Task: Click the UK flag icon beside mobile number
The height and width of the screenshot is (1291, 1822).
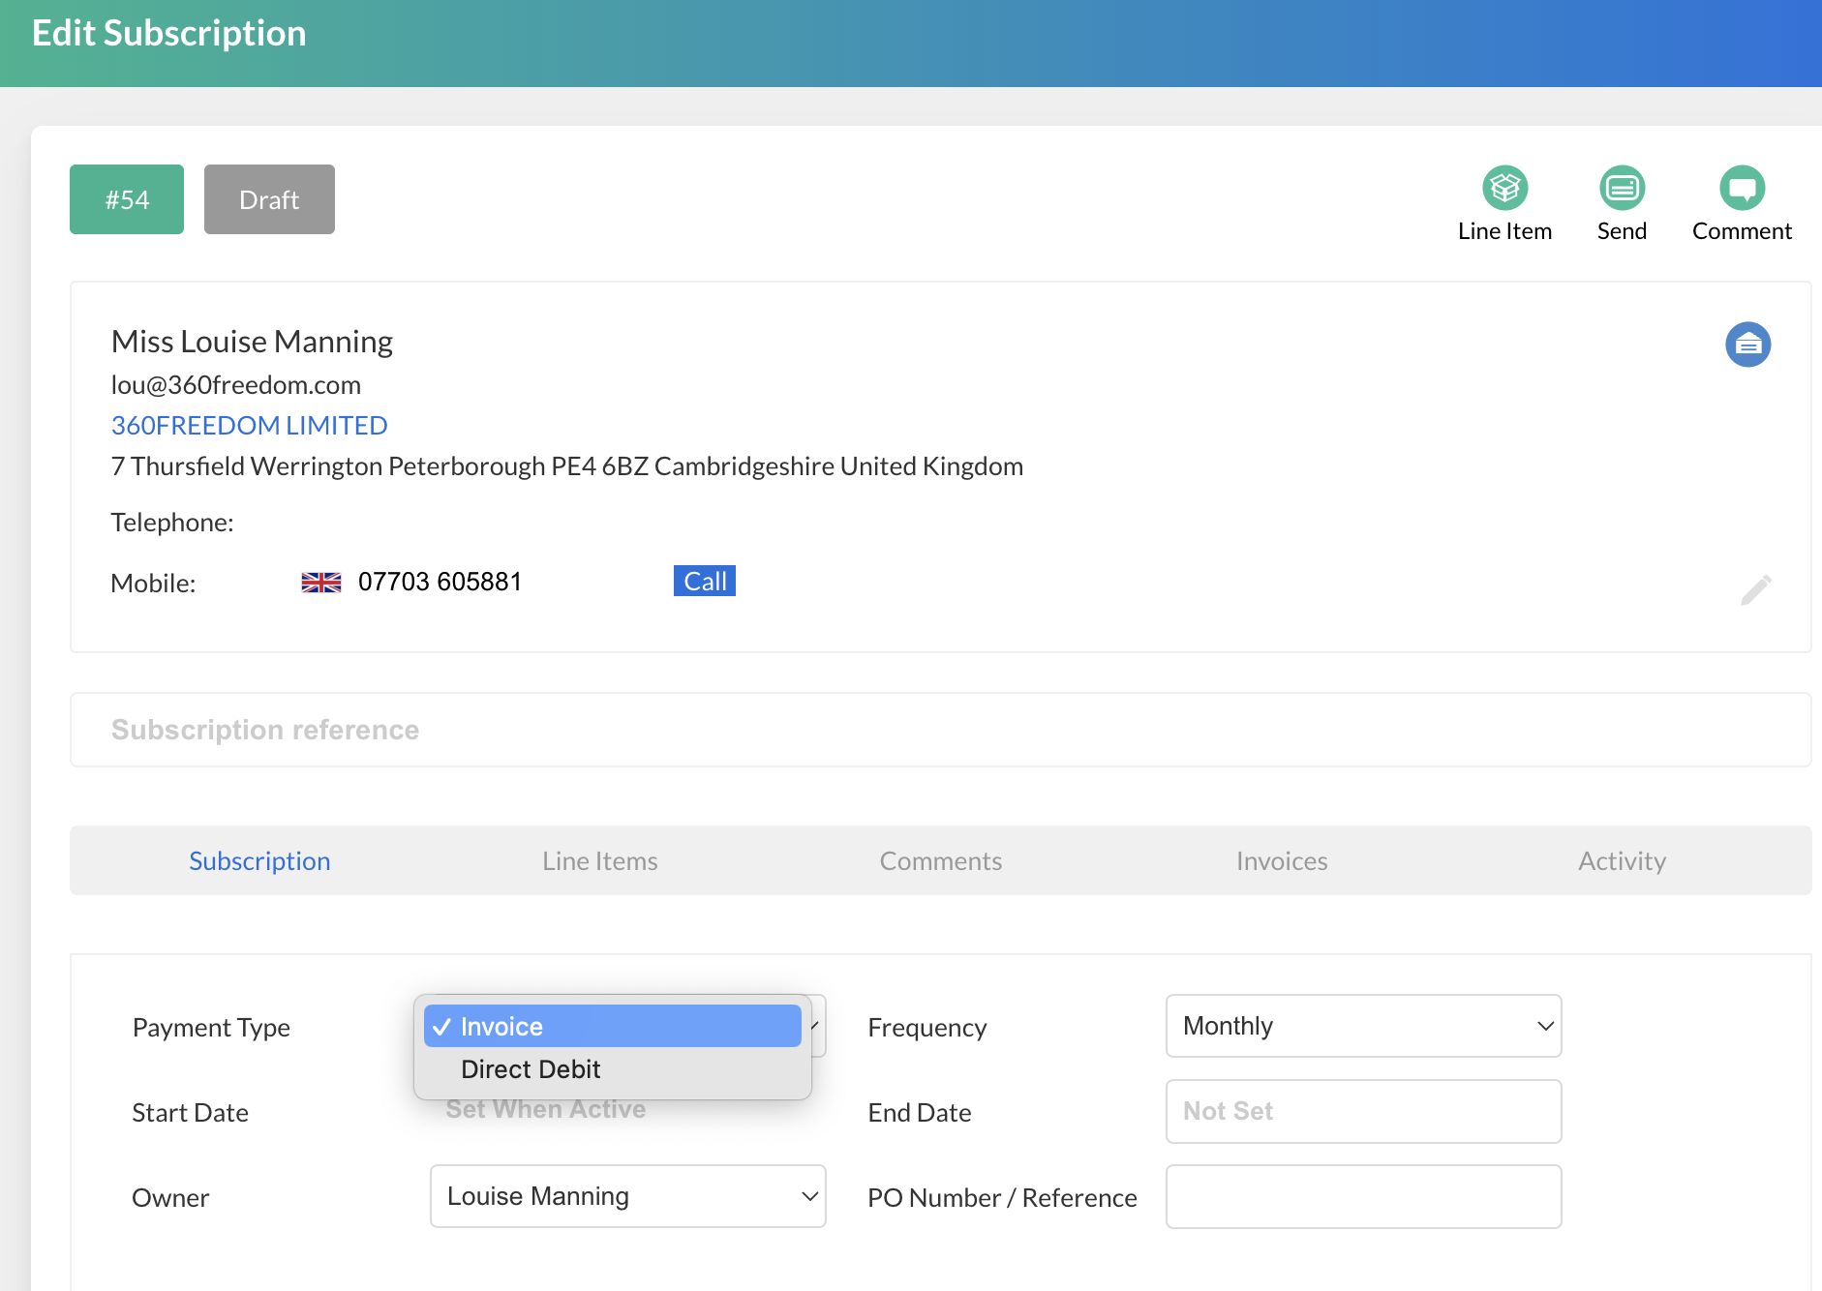Action: pyautogui.click(x=320, y=583)
